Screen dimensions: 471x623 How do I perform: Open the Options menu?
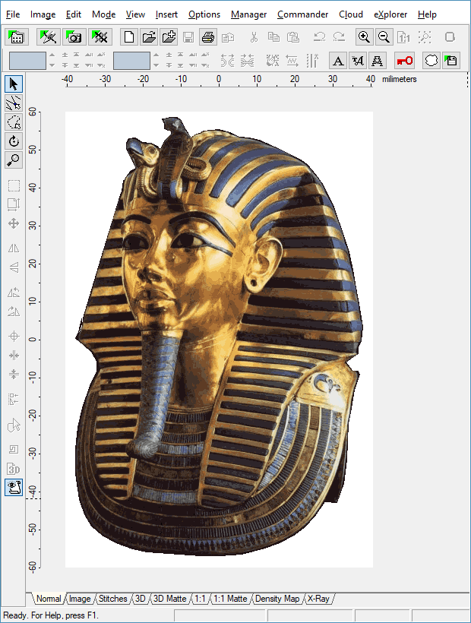204,14
